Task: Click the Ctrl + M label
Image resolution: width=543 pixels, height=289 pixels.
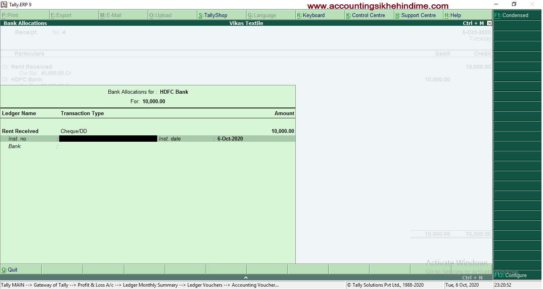Action: 473,23
